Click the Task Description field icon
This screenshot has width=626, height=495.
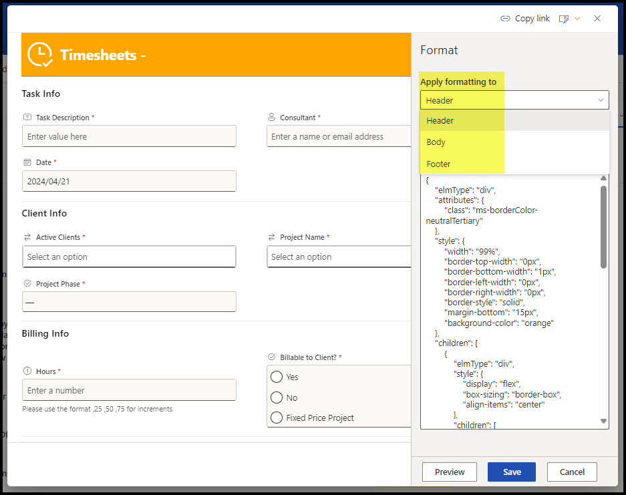[x=27, y=117]
